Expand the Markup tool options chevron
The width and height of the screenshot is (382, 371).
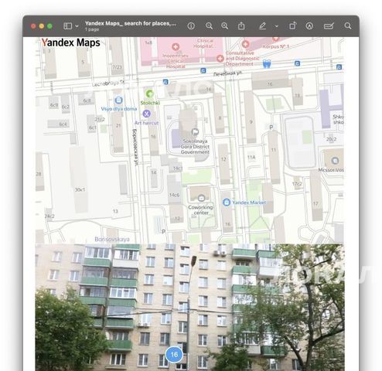[x=277, y=26]
